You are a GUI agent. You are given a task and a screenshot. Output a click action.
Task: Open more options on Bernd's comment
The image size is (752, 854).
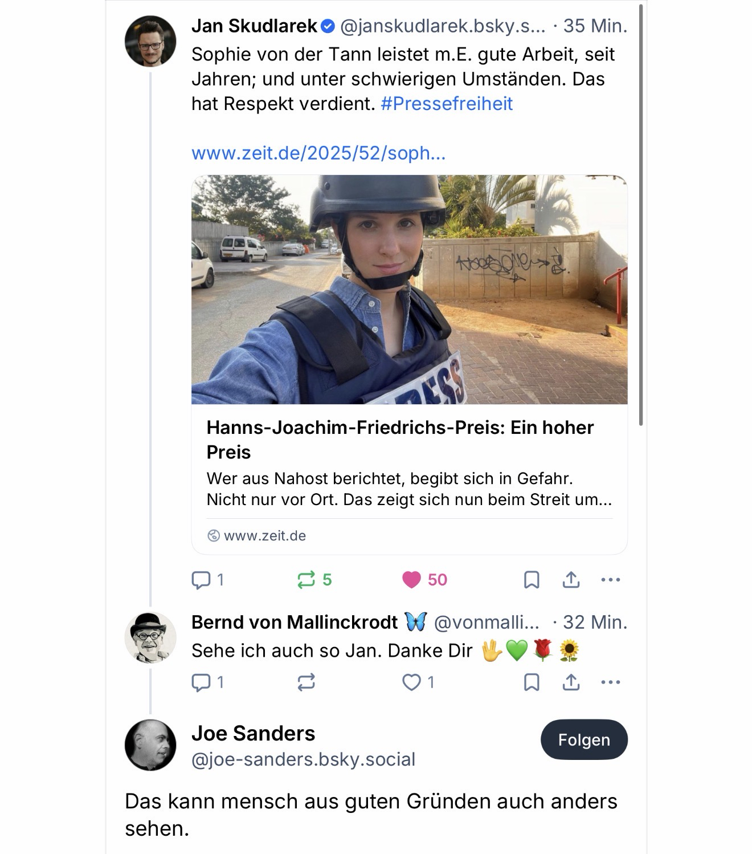(x=610, y=682)
